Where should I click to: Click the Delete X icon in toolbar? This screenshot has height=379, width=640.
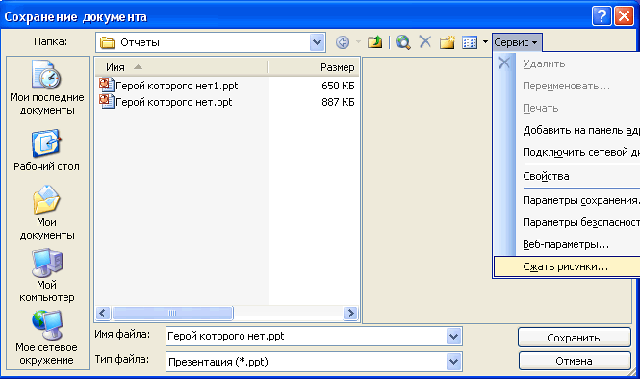point(424,41)
